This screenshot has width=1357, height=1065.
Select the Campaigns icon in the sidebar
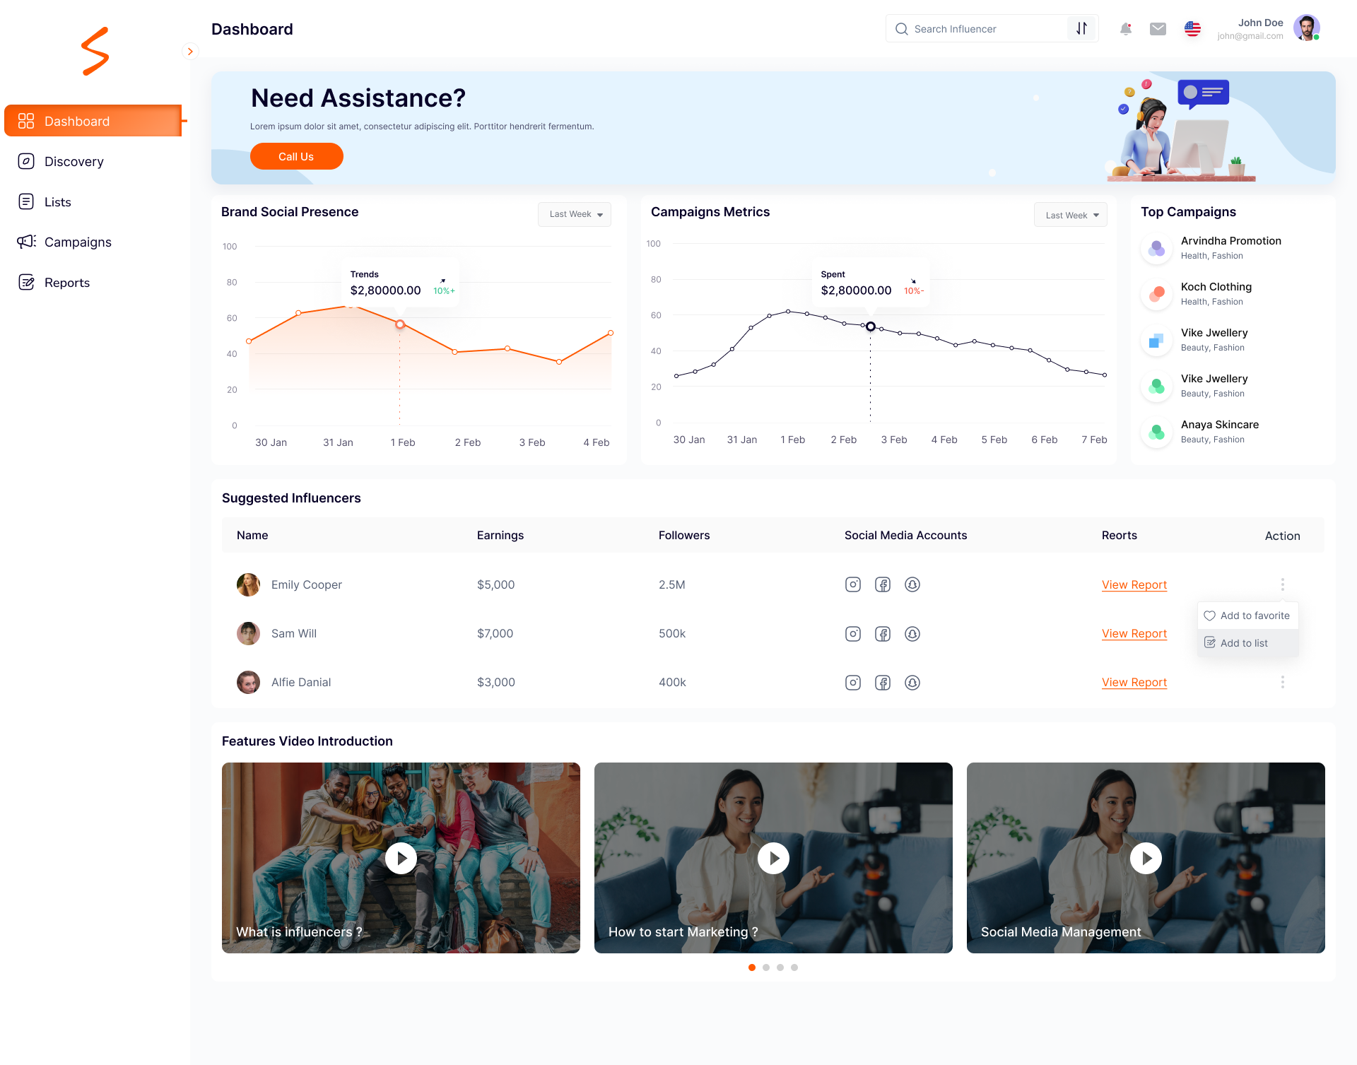pyautogui.click(x=26, y=242)
